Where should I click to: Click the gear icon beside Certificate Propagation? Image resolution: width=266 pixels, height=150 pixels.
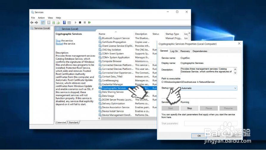point(100,42)
